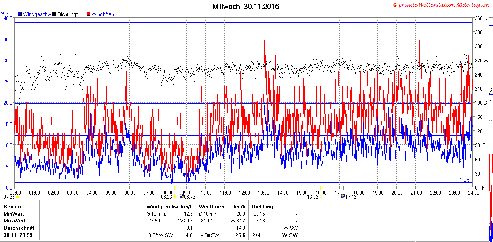
Task: Click the 12:00 time axis label
Action: 244,193
